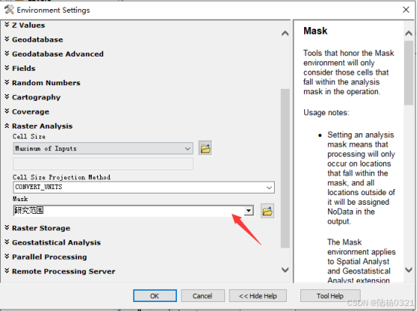Click the Mask help heading
This screenshot has width=417, height=311.
[315, 31]
